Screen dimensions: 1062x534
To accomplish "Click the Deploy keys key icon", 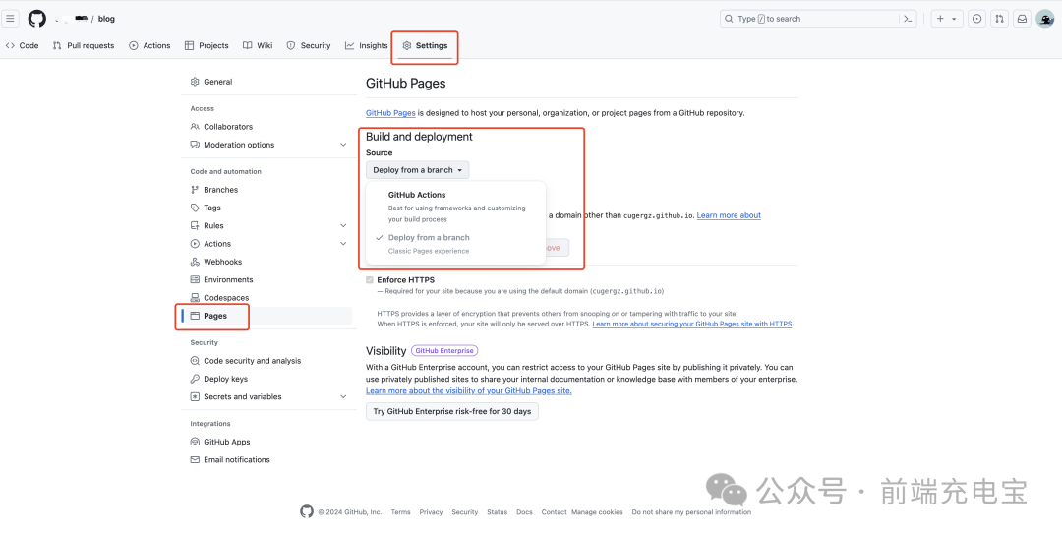I will point(195,379).
